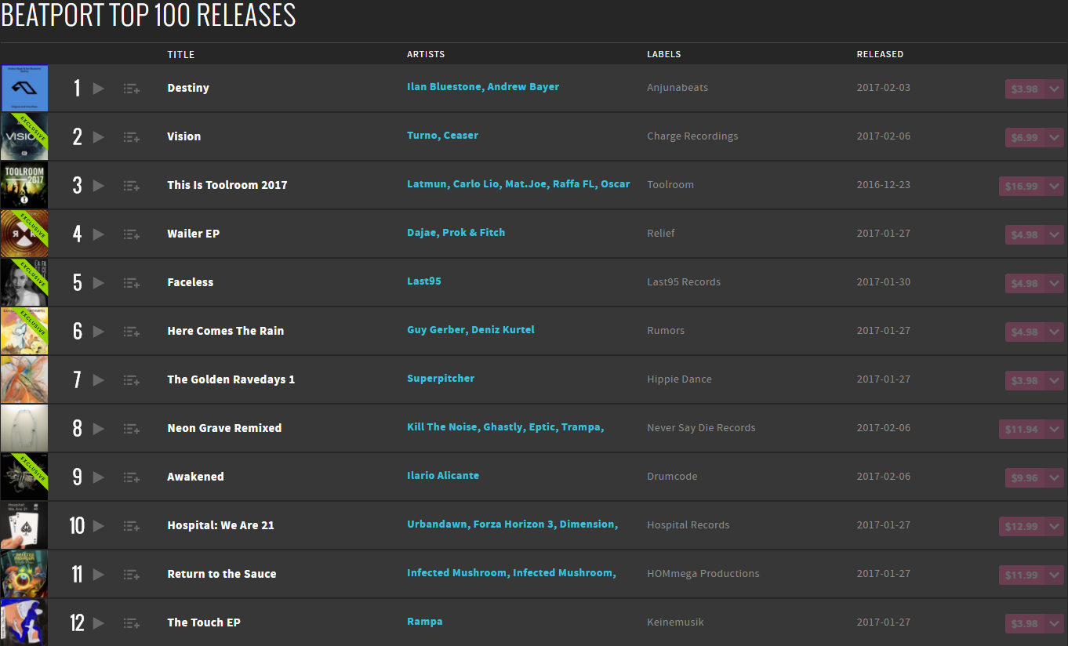Add Awakened release to queue
The image size is (1068, 646).
(131, 477)
